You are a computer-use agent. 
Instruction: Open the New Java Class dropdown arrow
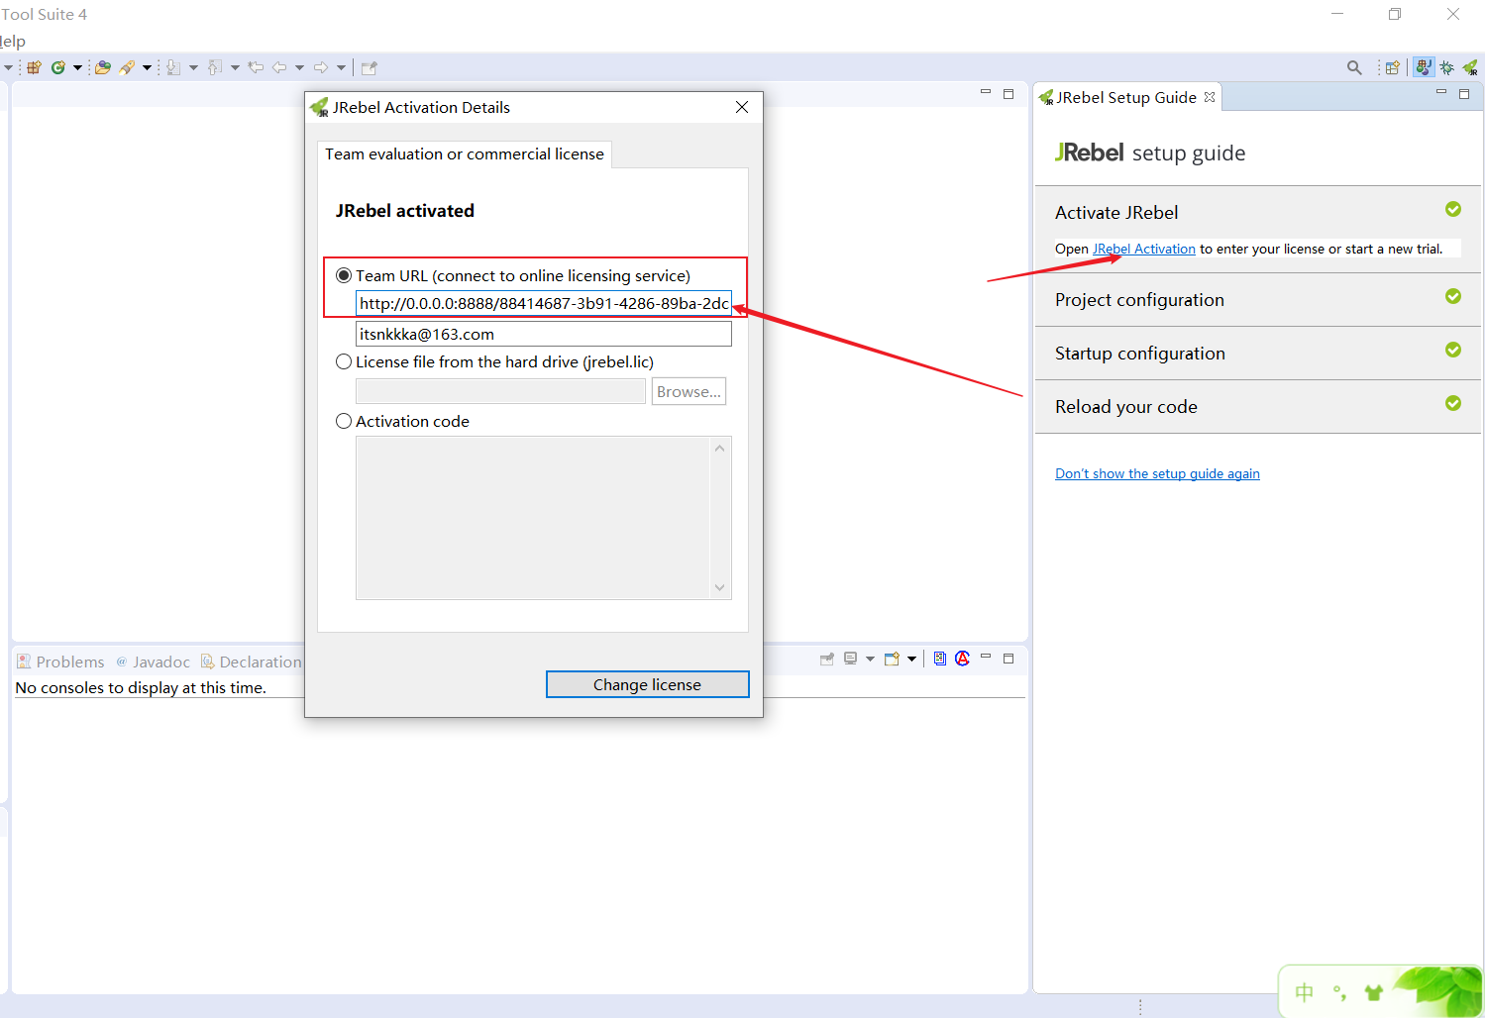coord(77,67)
